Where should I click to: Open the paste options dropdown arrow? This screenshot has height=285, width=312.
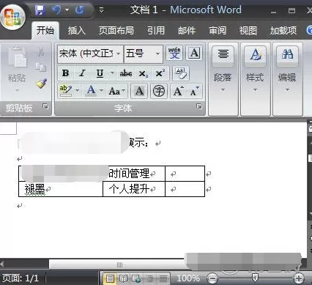pyautogui.click(x=17, y=90)
